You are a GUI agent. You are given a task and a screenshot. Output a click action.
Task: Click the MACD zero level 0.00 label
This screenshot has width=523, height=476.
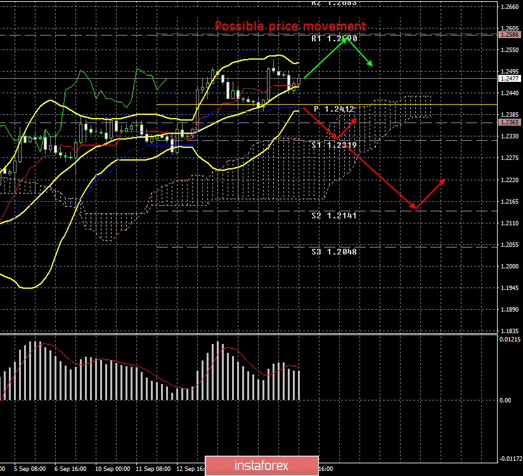point(505,400)
